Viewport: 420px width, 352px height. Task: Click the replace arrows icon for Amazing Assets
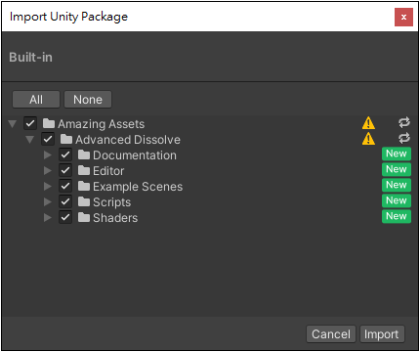point(404,122)
